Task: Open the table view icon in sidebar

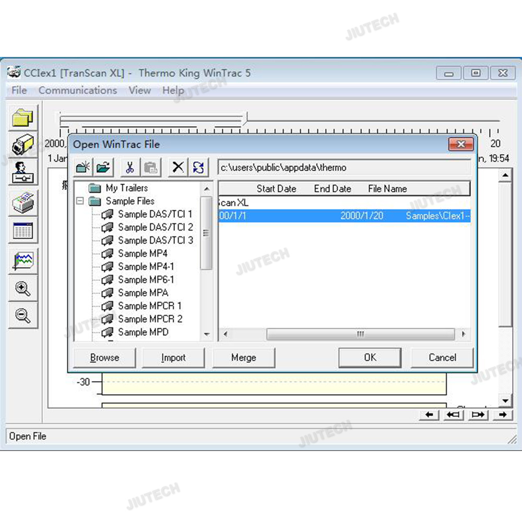Action: click(x=22, y=230)
